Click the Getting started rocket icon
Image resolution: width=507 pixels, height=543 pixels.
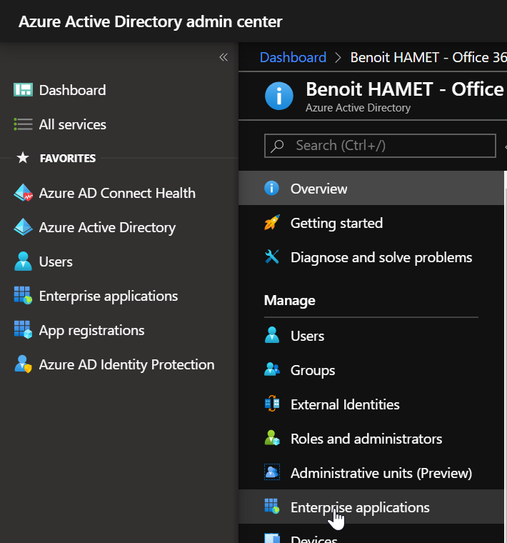click(272, 223)
